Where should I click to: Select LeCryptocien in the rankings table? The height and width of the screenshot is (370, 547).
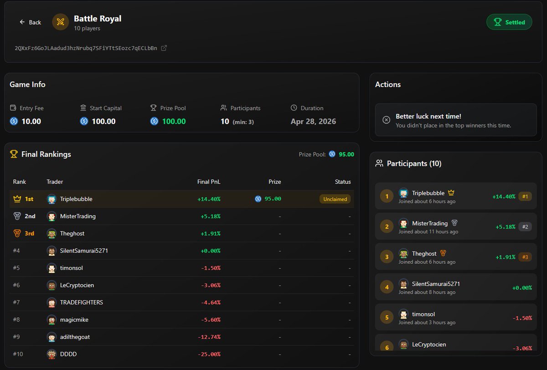[x=77, y=285]
